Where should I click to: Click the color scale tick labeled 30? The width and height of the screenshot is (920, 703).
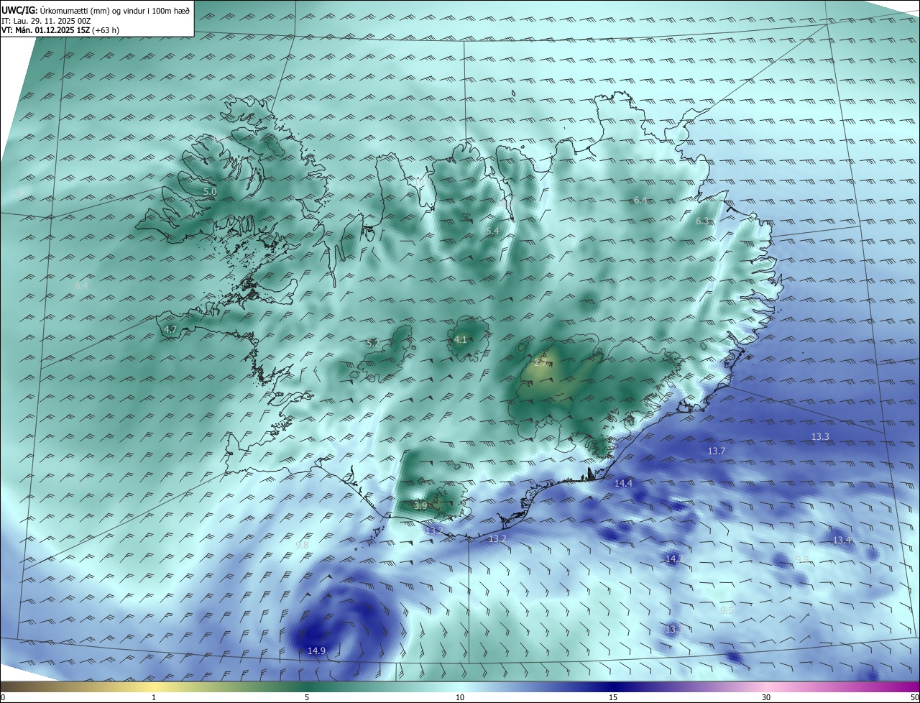click(766, 697)
